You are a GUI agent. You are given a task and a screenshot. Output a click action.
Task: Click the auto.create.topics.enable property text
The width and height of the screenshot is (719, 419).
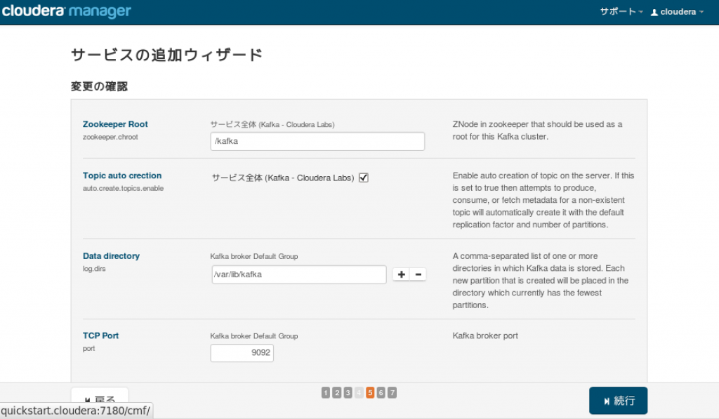pyautogui.click(x=123, y=188)
